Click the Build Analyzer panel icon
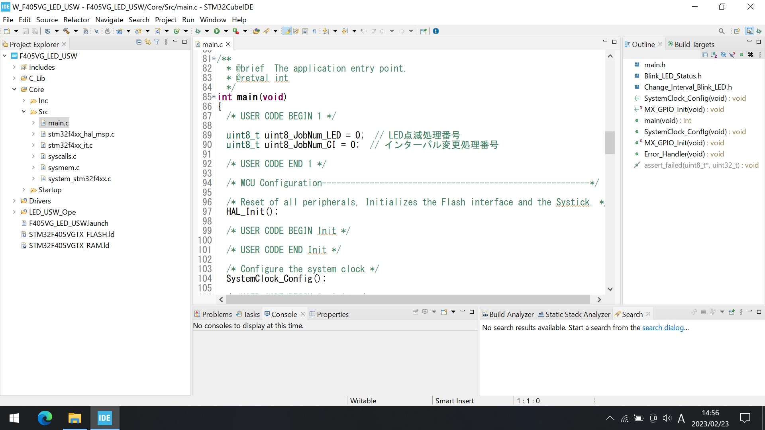This screenshot has height=430, width=765. pyautogui.click(x=484, y=314)
